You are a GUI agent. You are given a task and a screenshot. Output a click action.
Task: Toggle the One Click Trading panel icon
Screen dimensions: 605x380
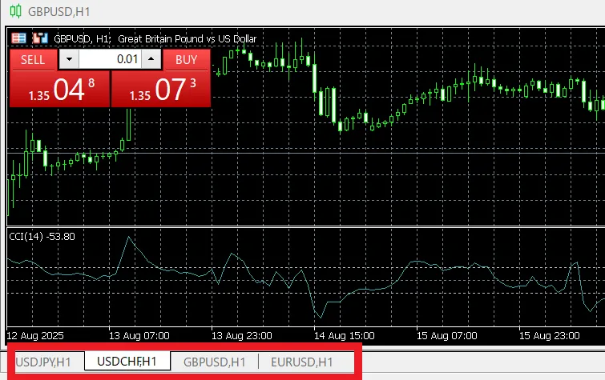click(x=18, y=38)
